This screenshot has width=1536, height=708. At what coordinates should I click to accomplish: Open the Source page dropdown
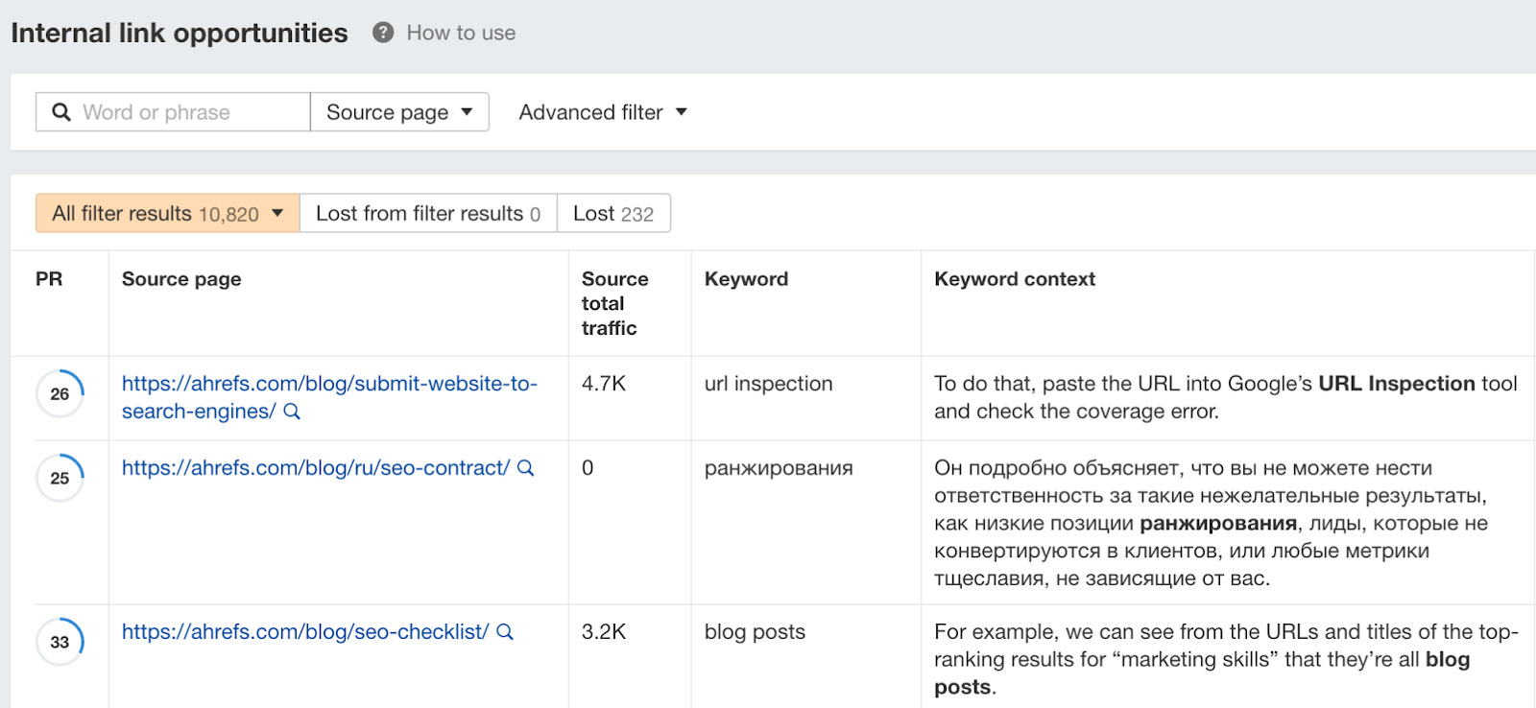[x=399, y=112]
